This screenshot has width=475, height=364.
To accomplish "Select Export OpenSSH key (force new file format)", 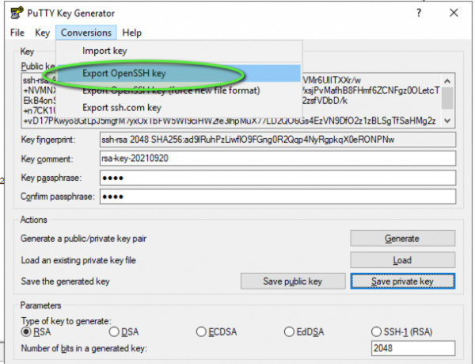I will click(x=179, y=90).
